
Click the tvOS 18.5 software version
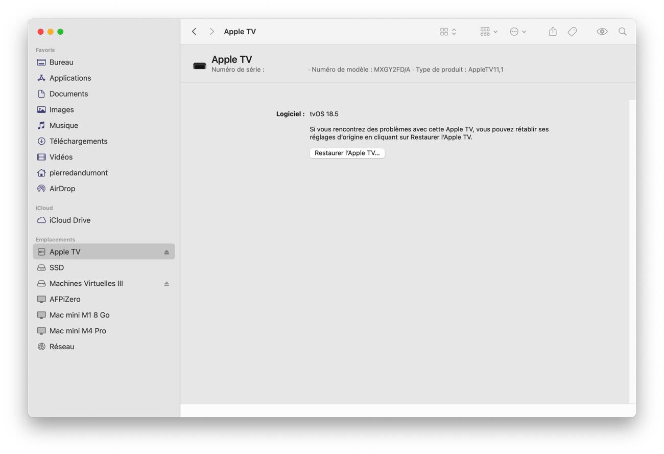324,114
